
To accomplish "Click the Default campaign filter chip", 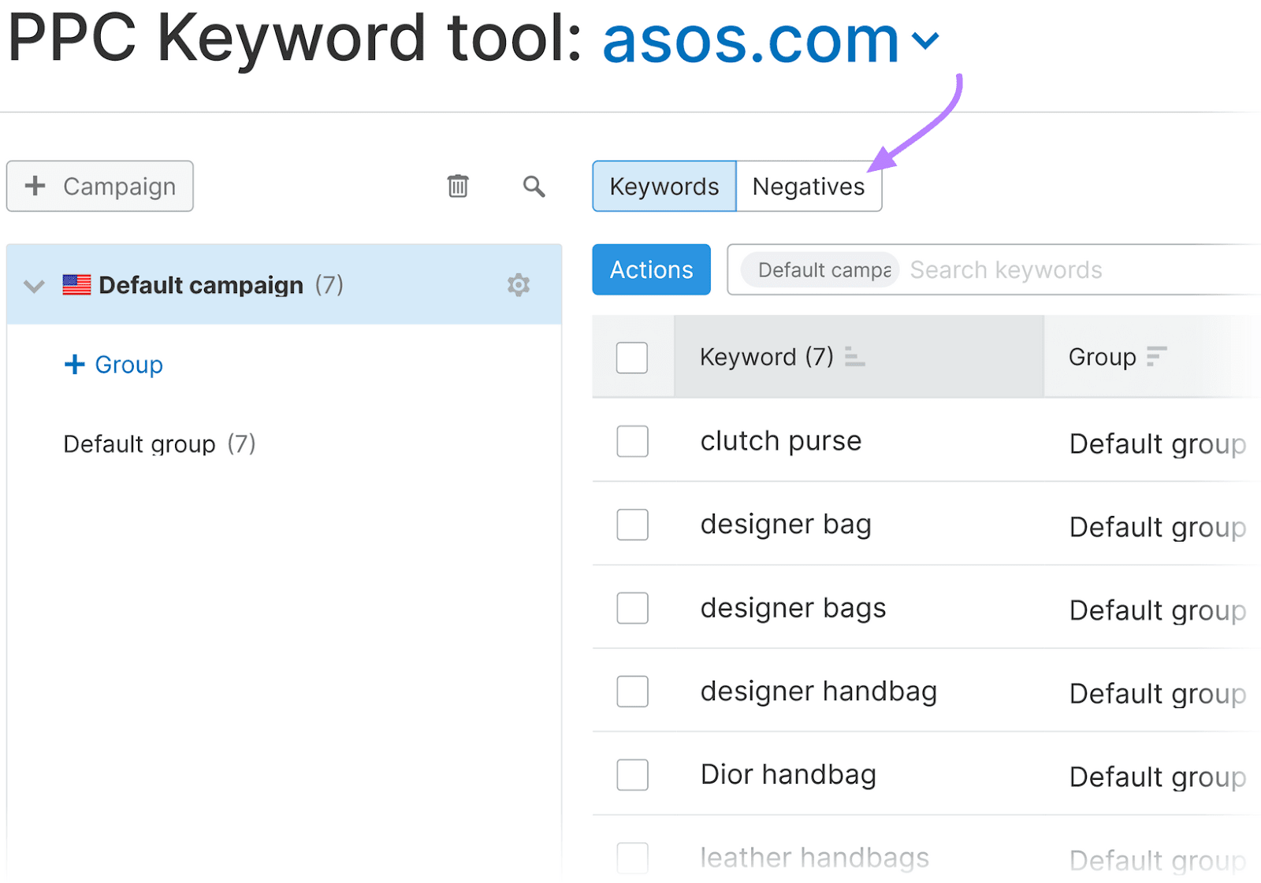I will [x=820, y=270].
